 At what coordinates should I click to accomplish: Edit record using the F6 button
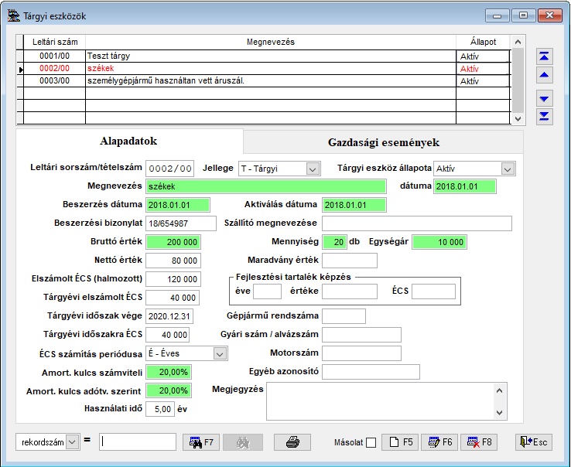coord(439,442)
